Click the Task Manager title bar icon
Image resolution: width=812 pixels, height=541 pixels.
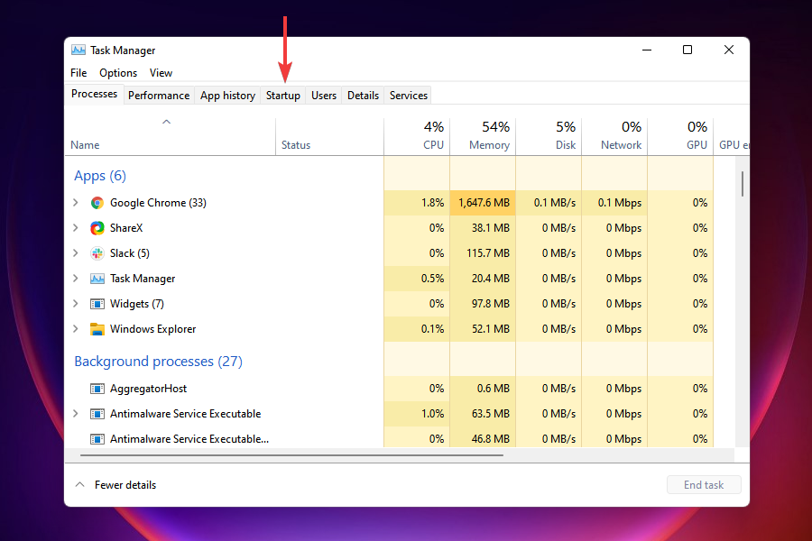pyautogui.click(x=78, y=50)
